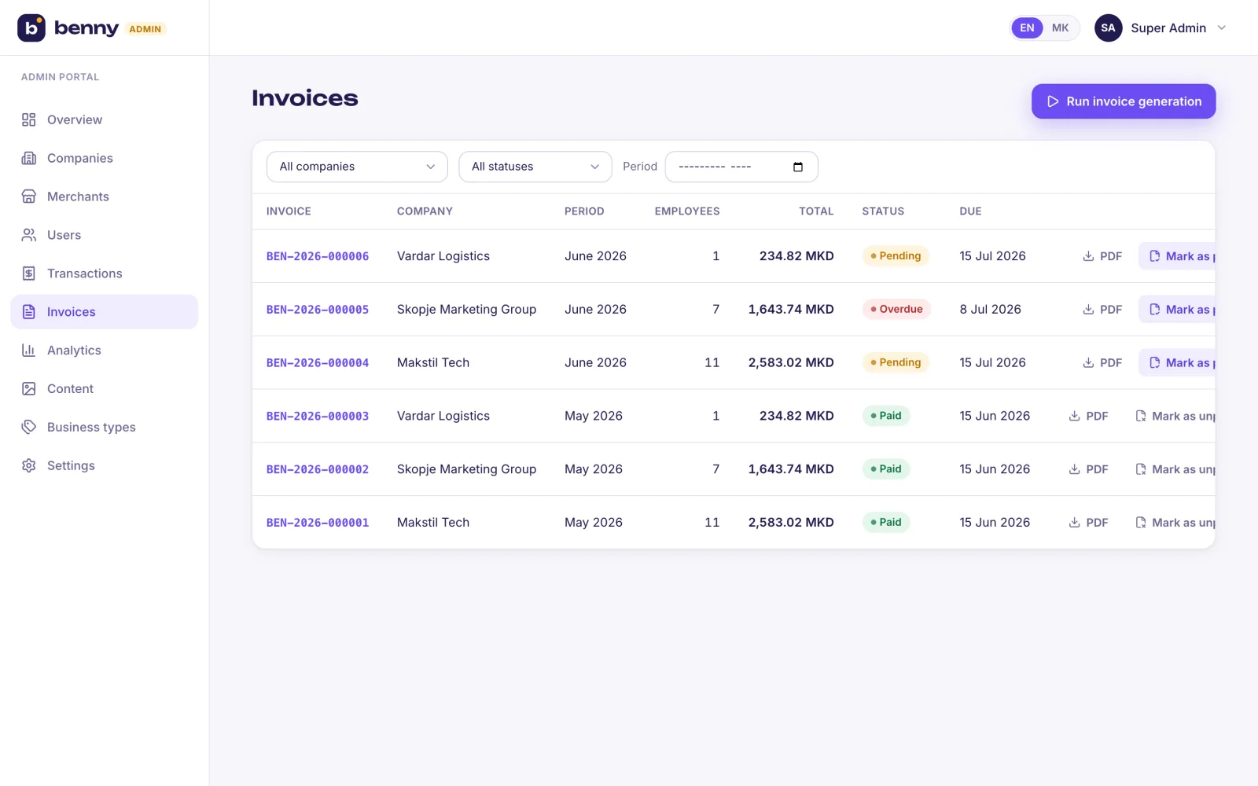Click the DUE column header

coord(970,211)
